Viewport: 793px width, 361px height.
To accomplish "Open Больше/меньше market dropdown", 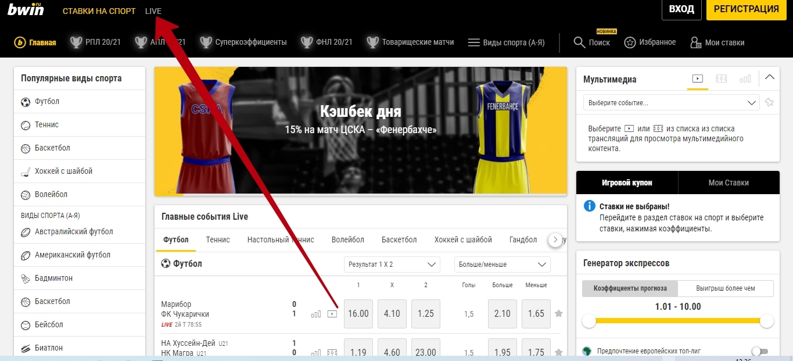I will (503, 265).
